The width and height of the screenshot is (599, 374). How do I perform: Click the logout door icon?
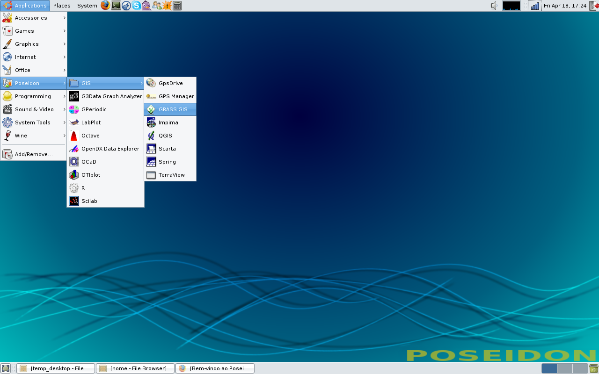coord(594,6)
